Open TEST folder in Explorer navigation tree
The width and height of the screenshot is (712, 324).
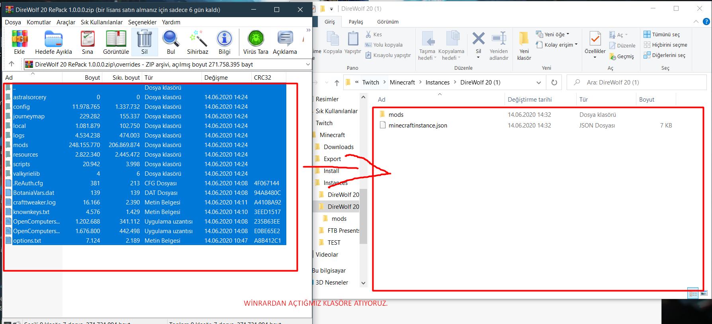coord(334,243)
